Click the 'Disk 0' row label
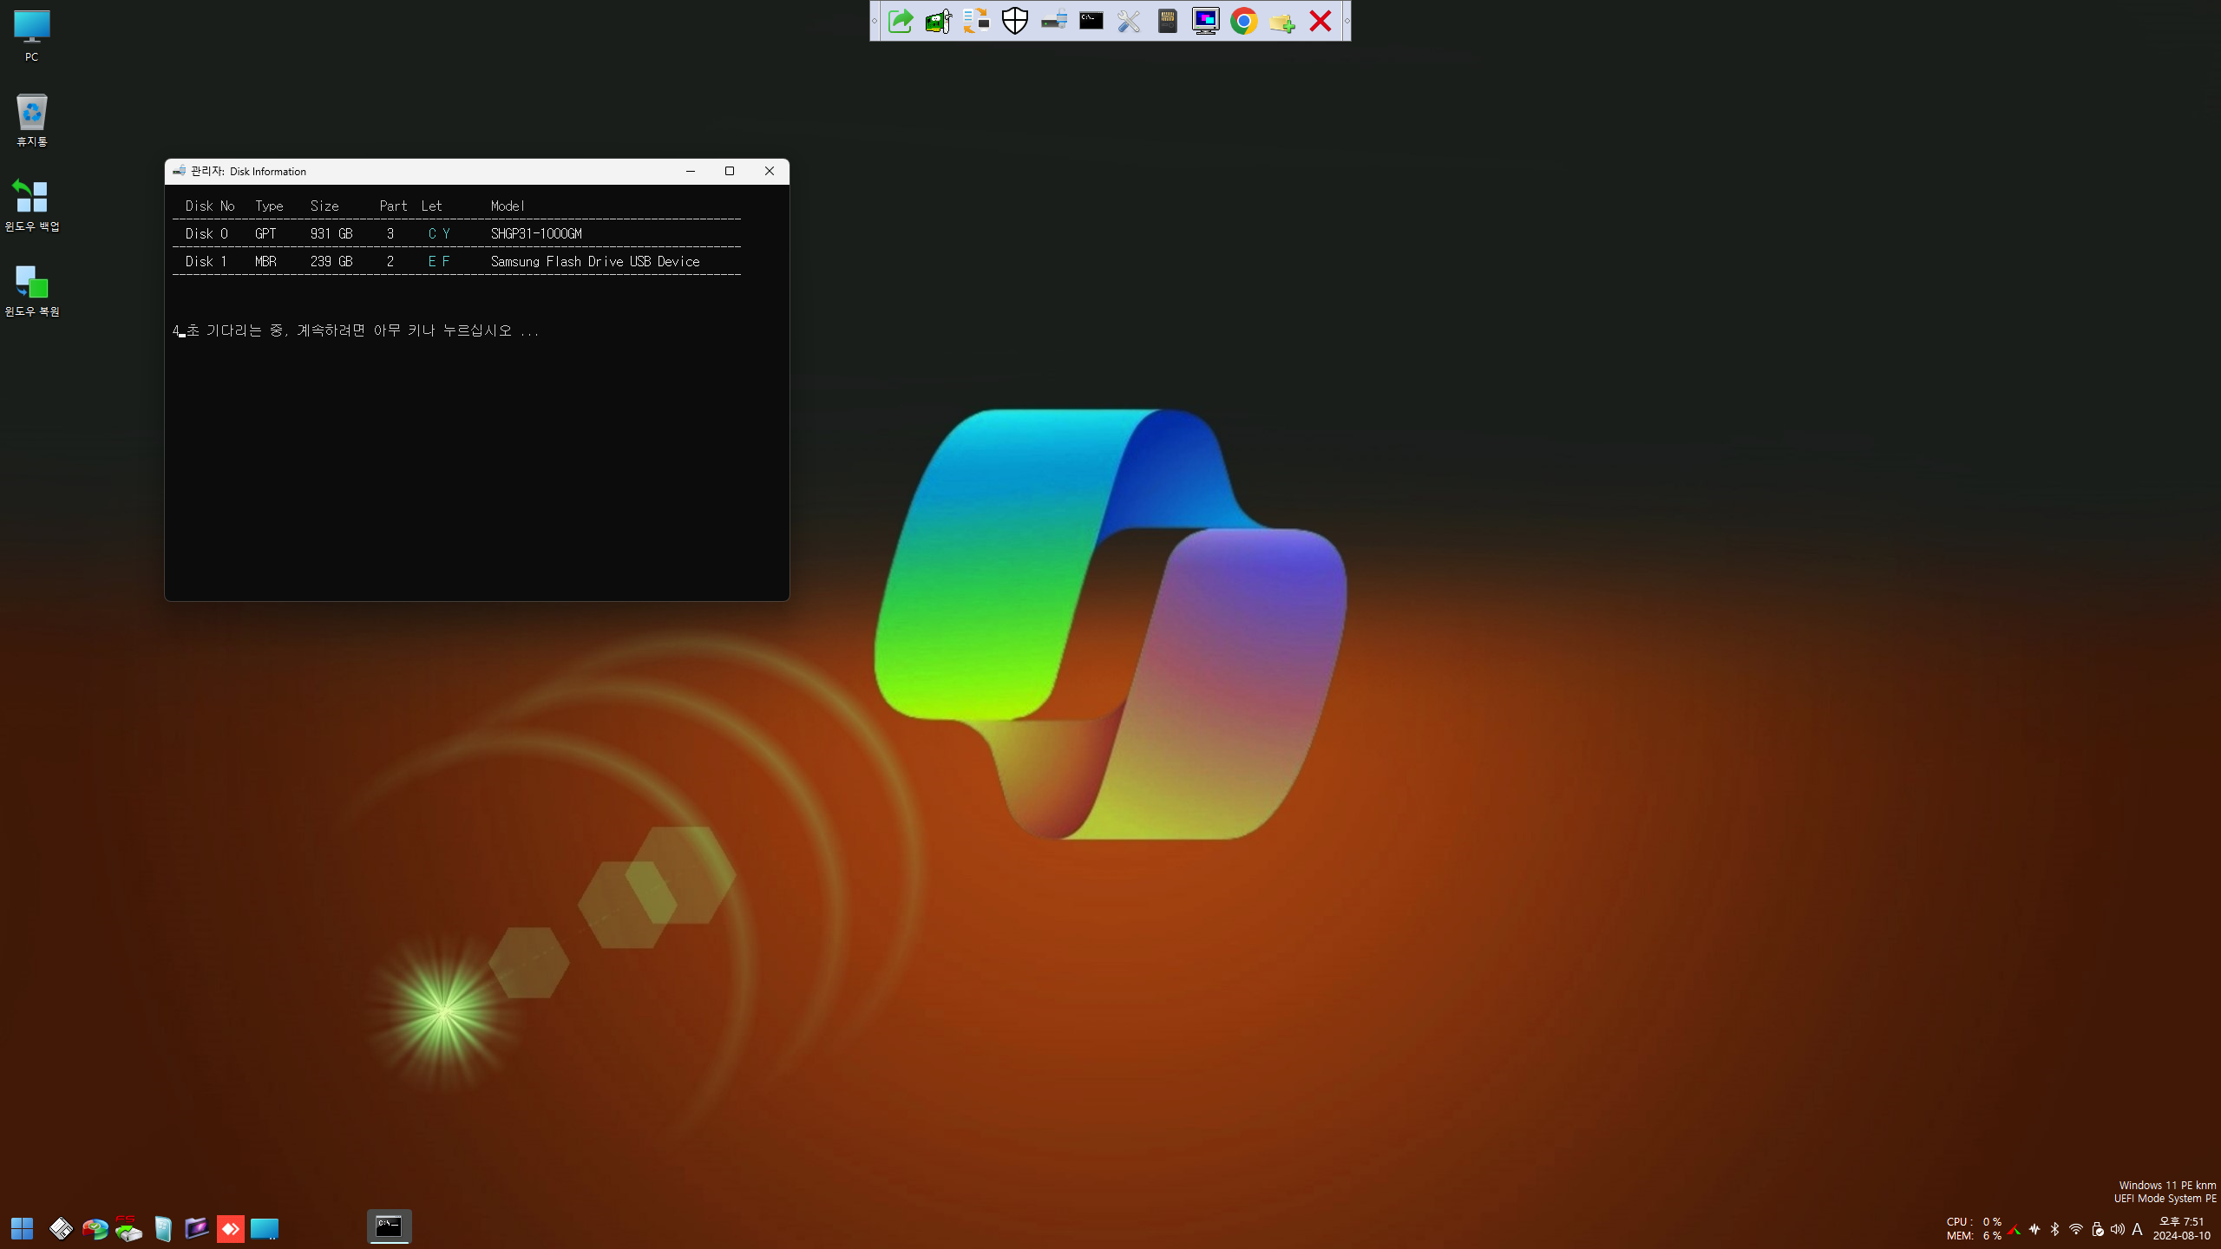Image resolution: width=2221 pixels, height=1249 pixels. pos(206,233)
